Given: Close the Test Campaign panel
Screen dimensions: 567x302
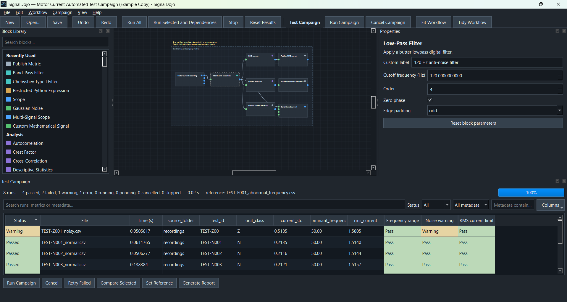Looking at the screenshot, I should pyautogui.click(x=564, y=181).
